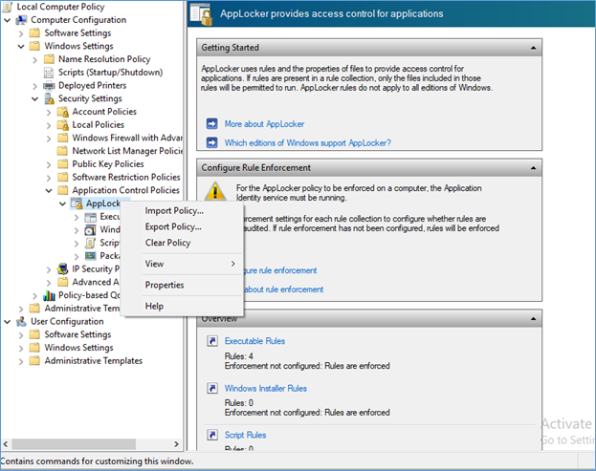Select Application Control Policies tree item
The image size is (596, 471).
(x=126, y=190)
